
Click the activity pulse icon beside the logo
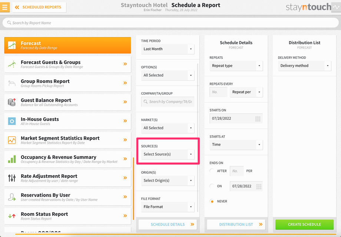pyautogui.click(x=336, y=7)
